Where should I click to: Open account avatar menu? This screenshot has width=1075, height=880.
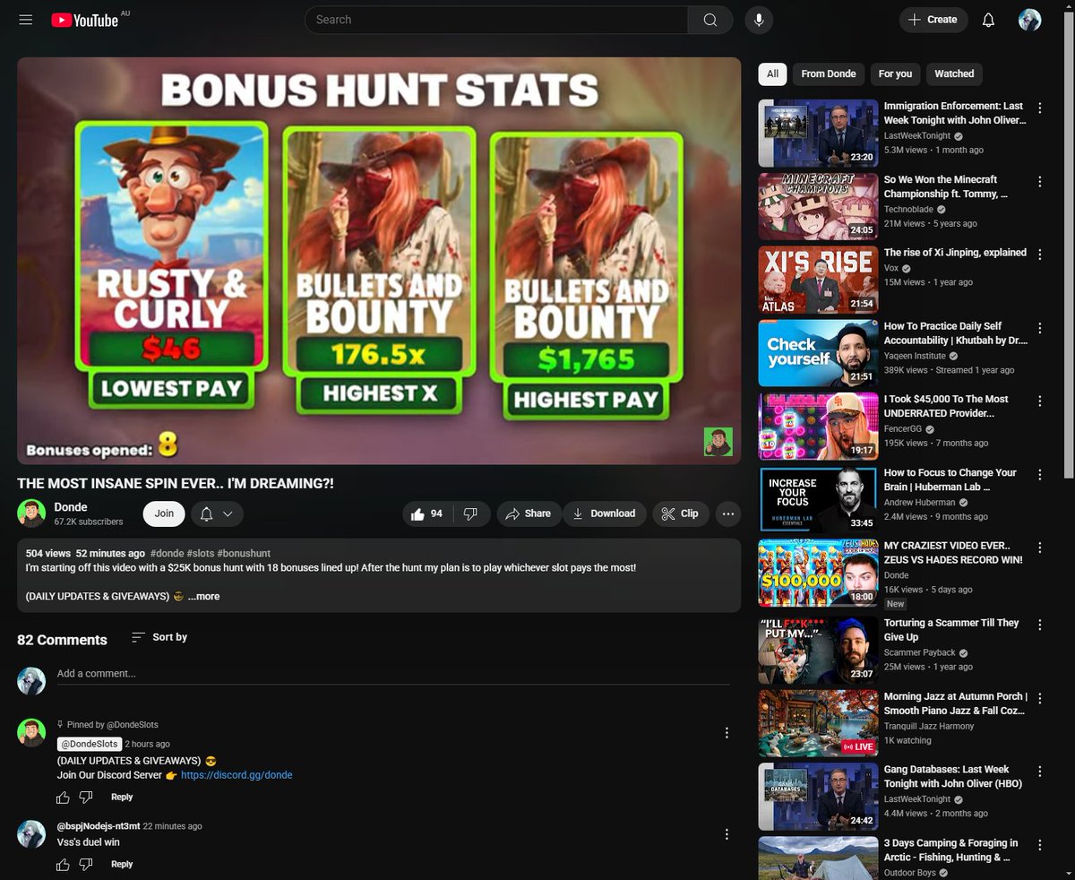click(x=1030, y=20)
